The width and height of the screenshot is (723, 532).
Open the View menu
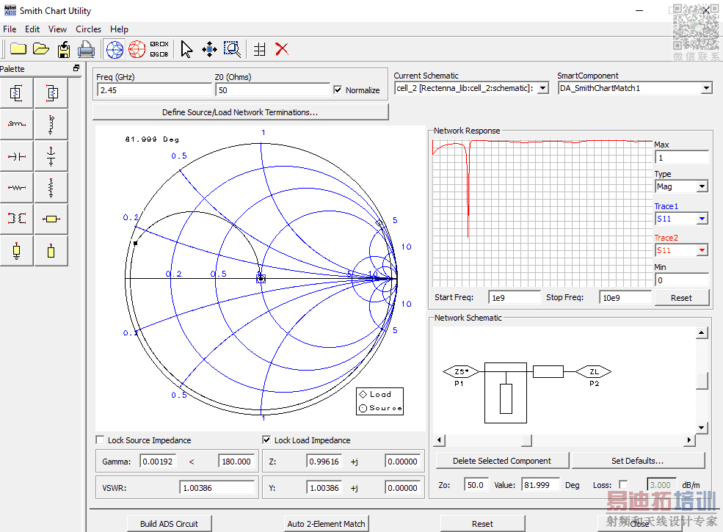[x=57, y=29]
